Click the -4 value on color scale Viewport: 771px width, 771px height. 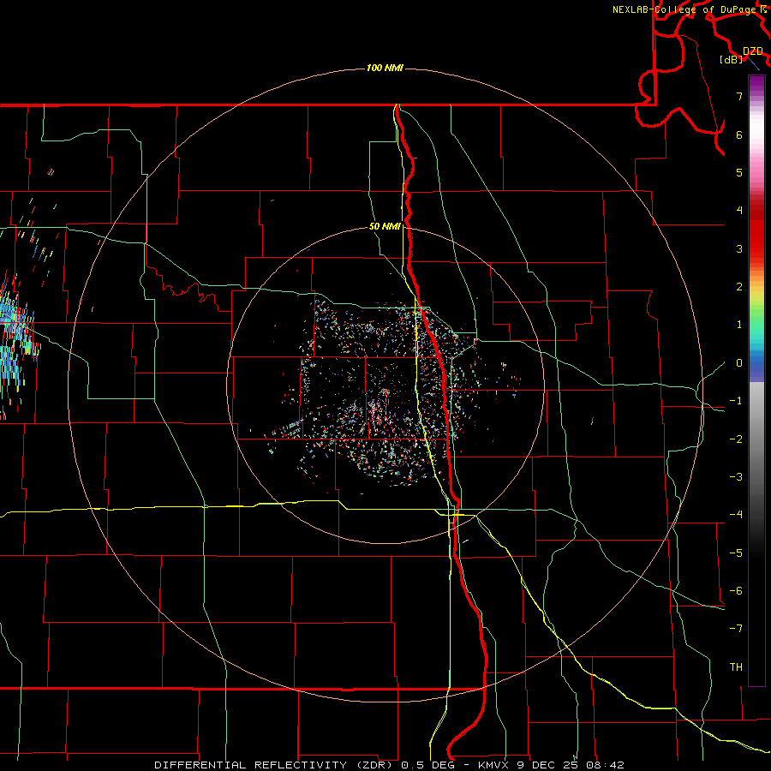[736, 515]
